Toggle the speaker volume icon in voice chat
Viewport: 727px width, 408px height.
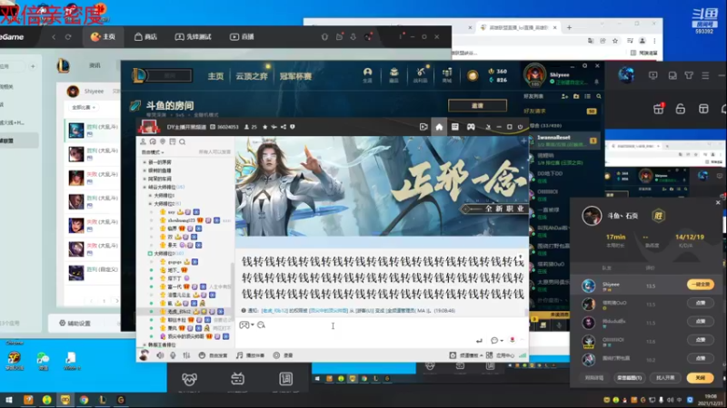click(x=160, y=355)
